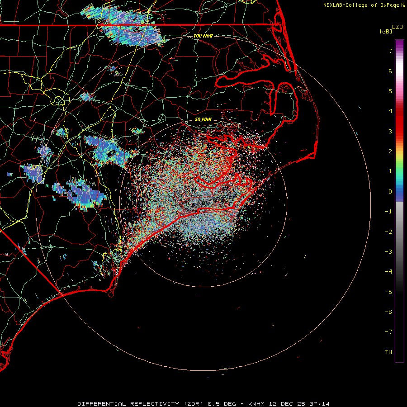Click the -3 value on the color scale
Viewport: 407px width, 407px height.
[x=388, y=252]
